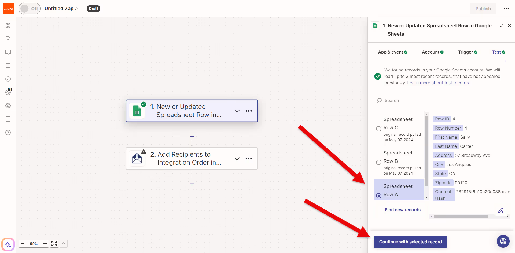Click the AI copilot sparkle icon

(8, 244)
